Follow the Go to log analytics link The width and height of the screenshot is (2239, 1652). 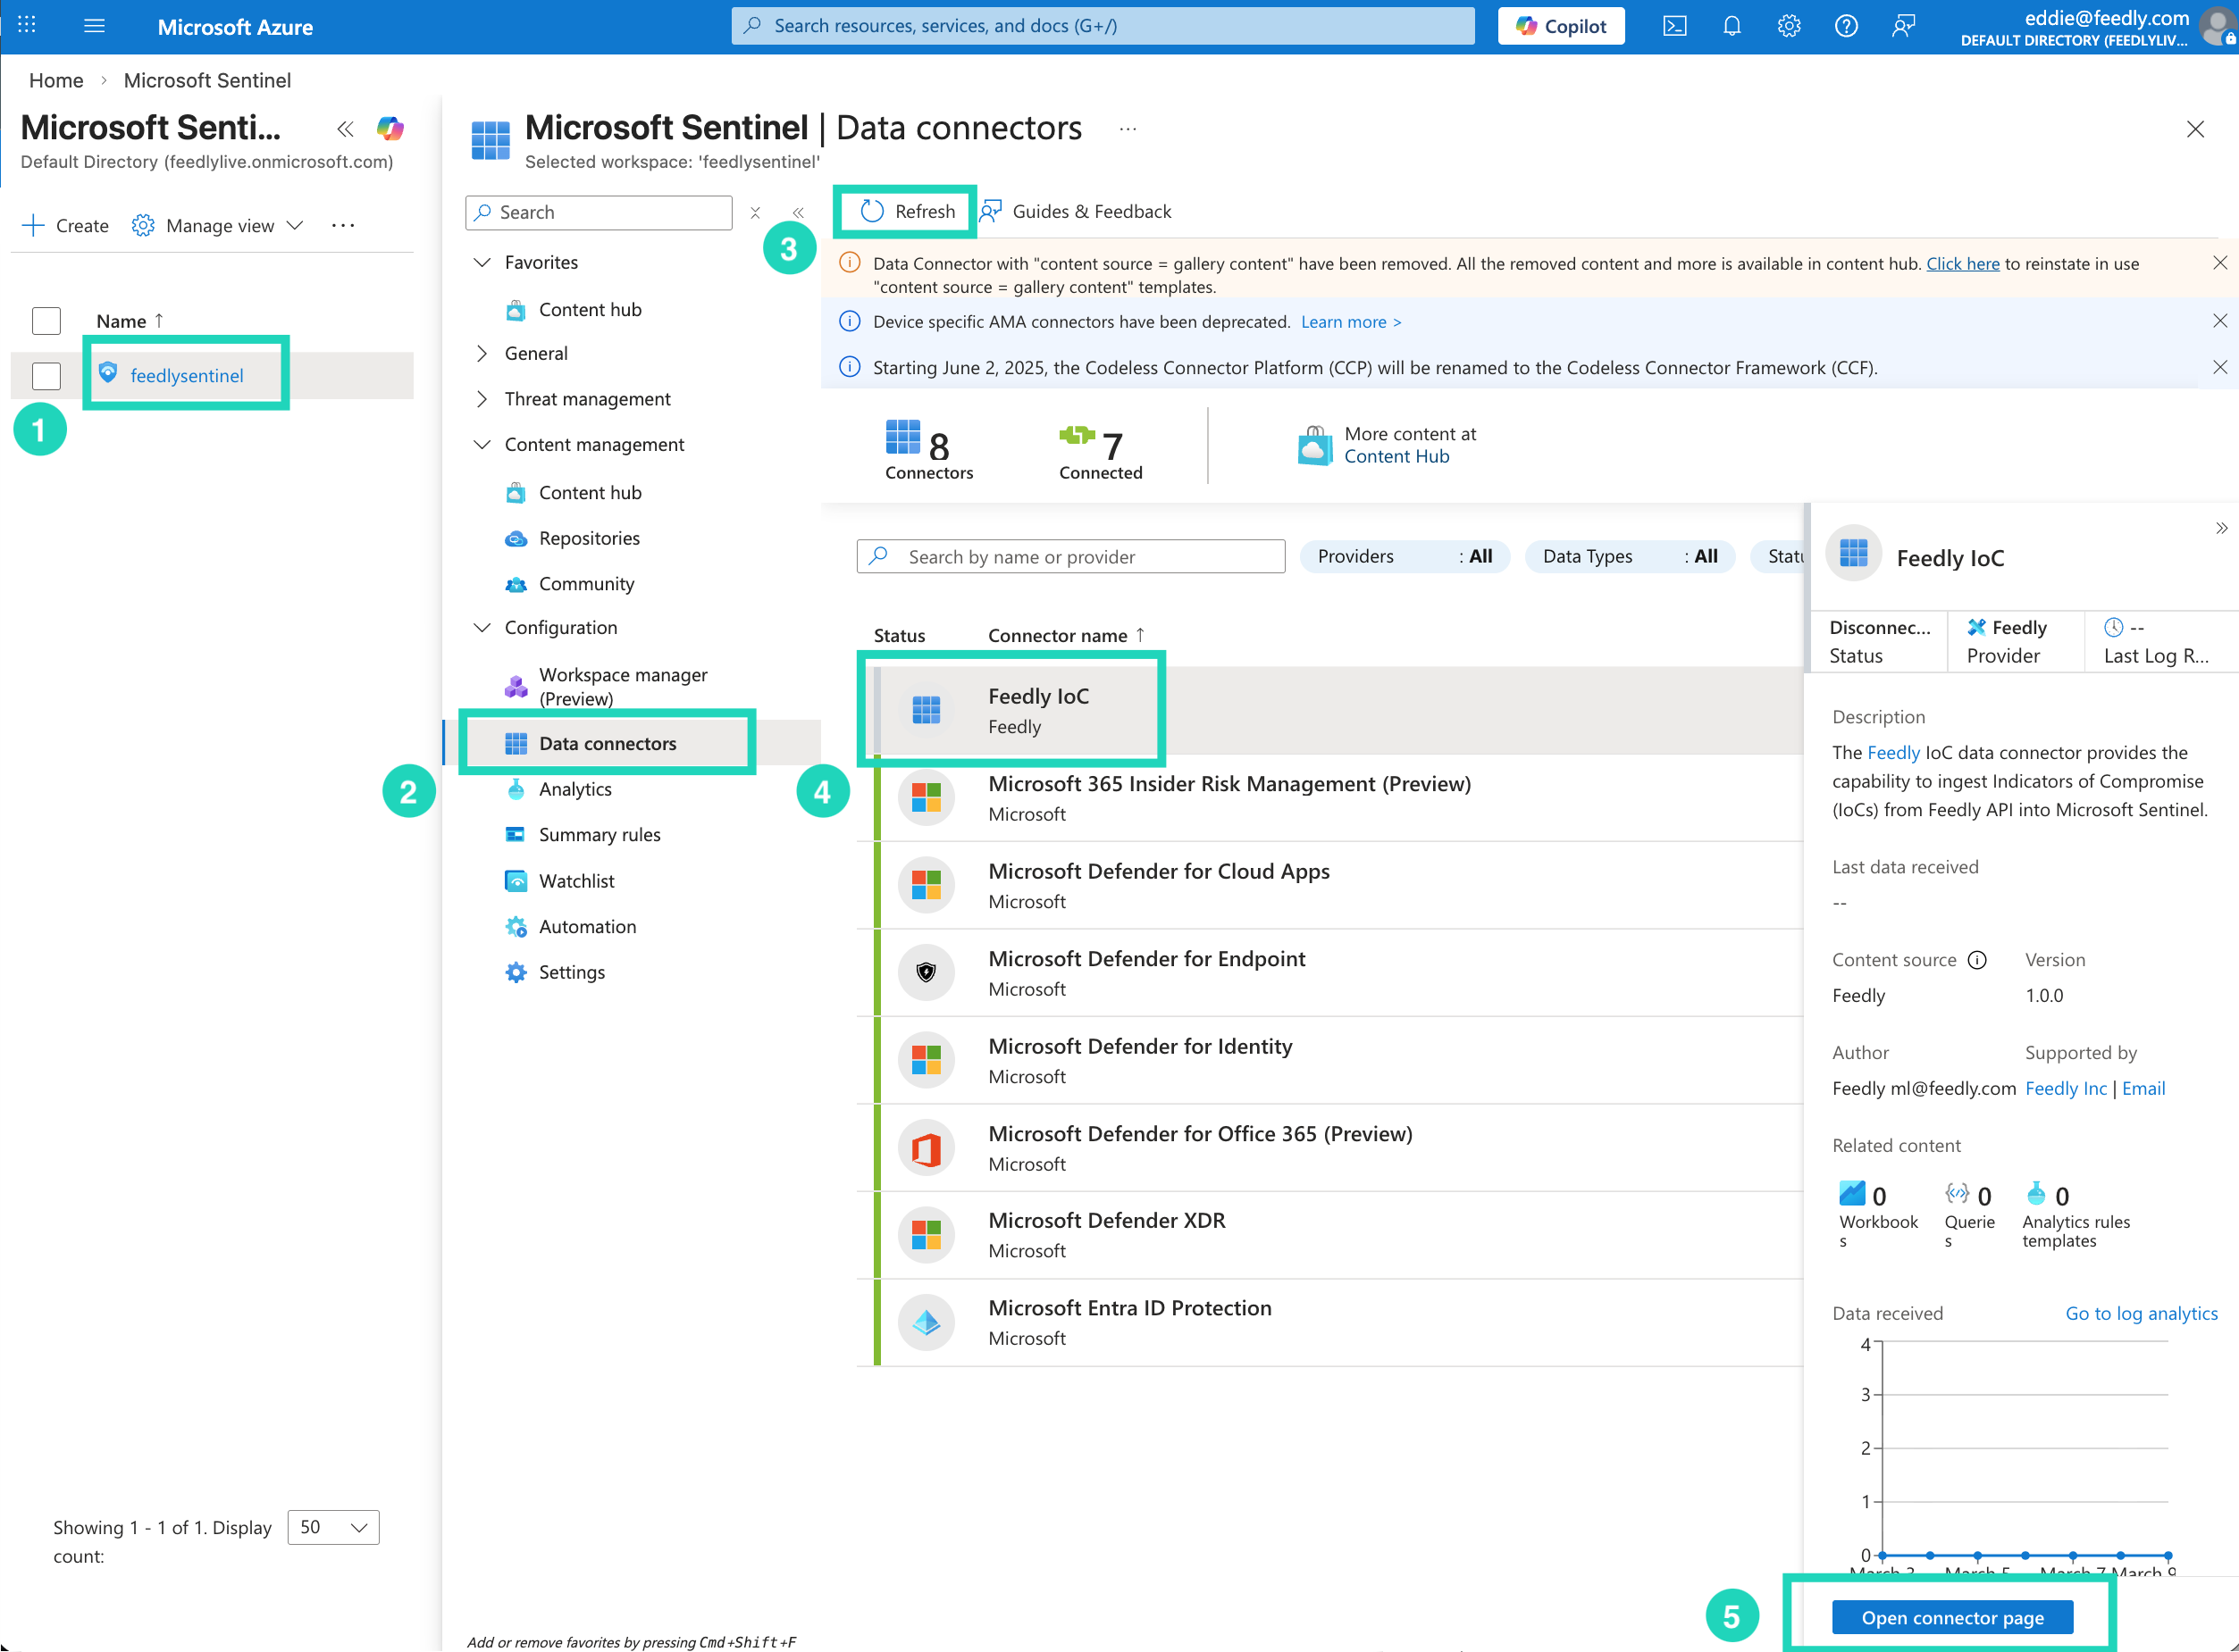pos(2141,1313)
